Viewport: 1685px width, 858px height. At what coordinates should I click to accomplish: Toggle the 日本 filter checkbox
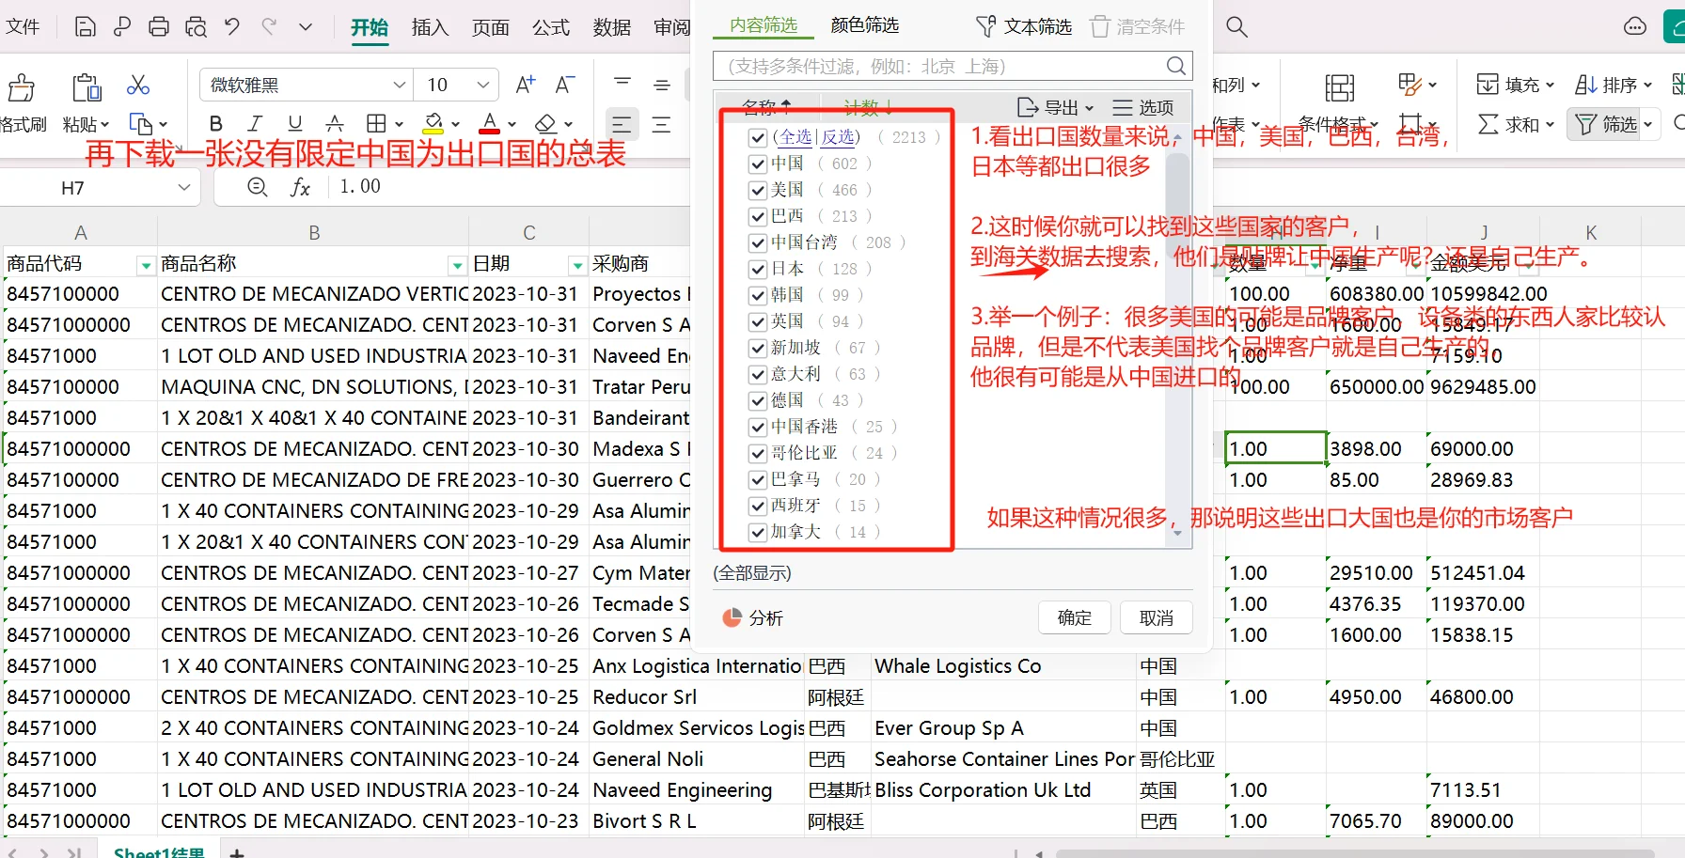tap(758, 269)
